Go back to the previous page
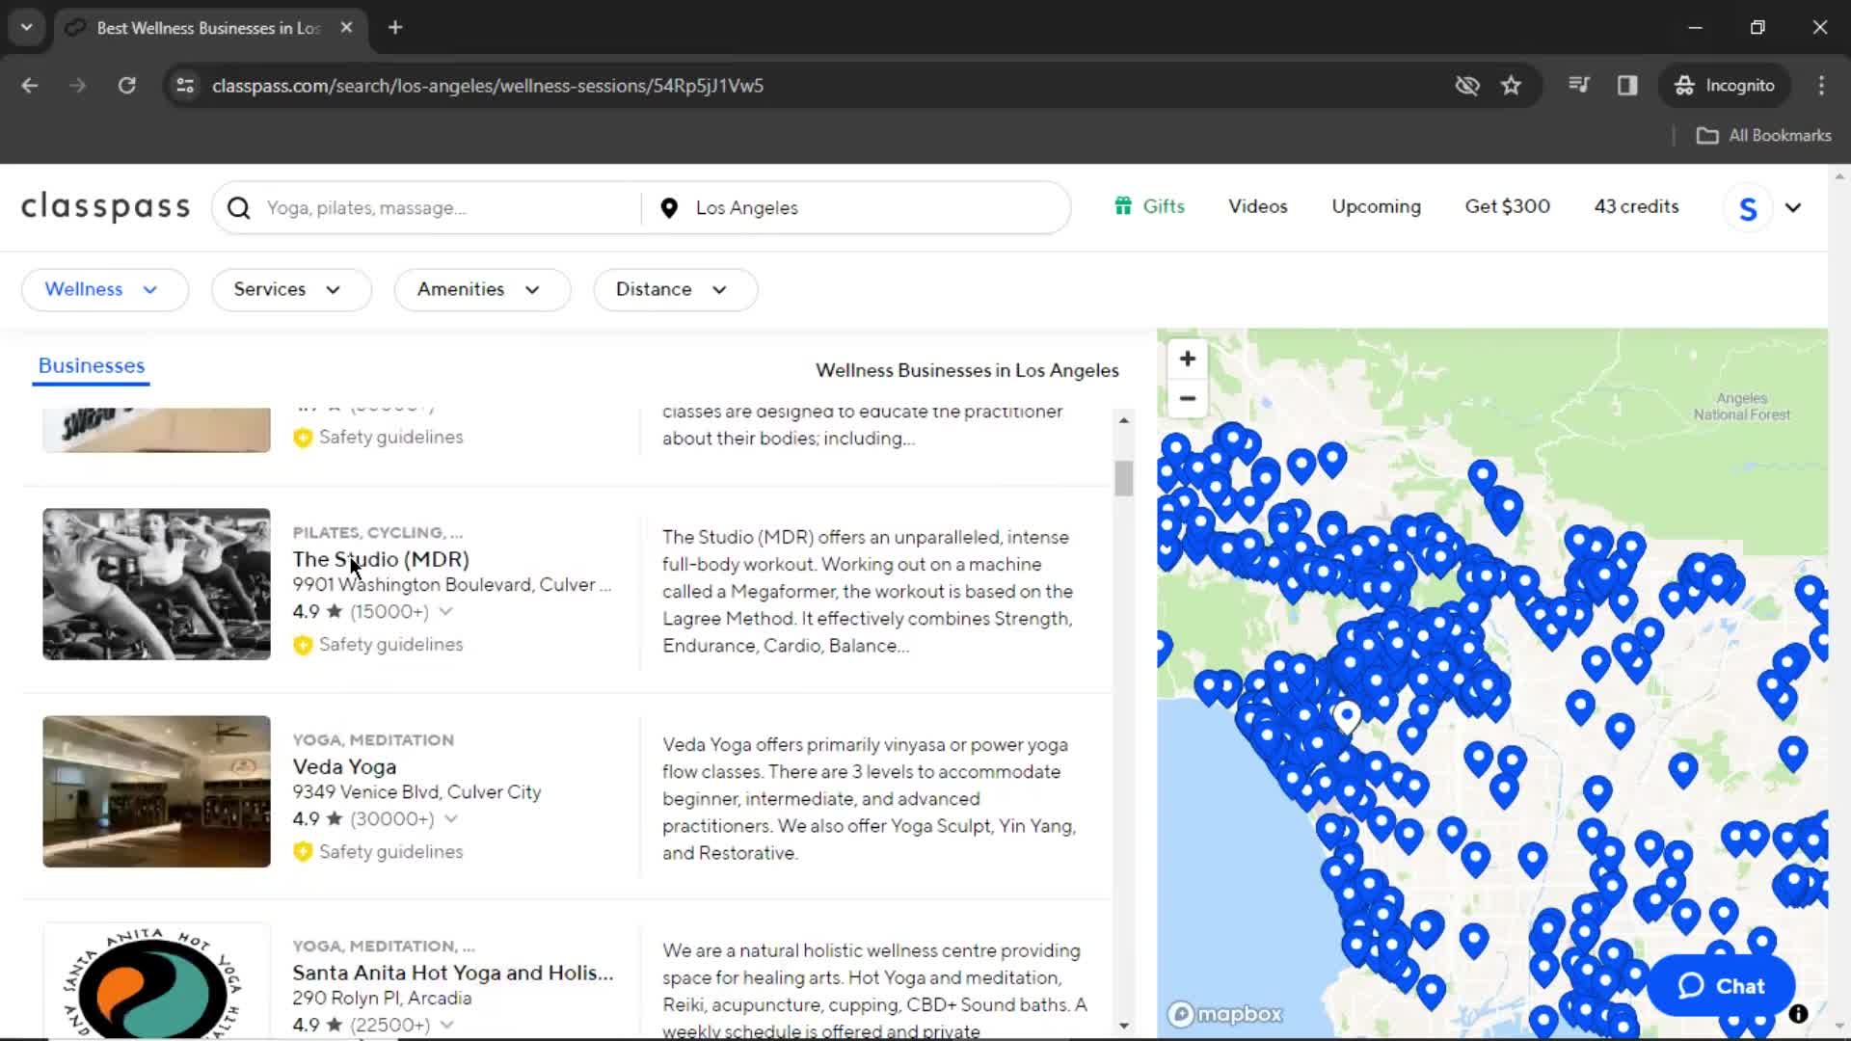This screenshot has width=1851, height=1041. point(30,86)
